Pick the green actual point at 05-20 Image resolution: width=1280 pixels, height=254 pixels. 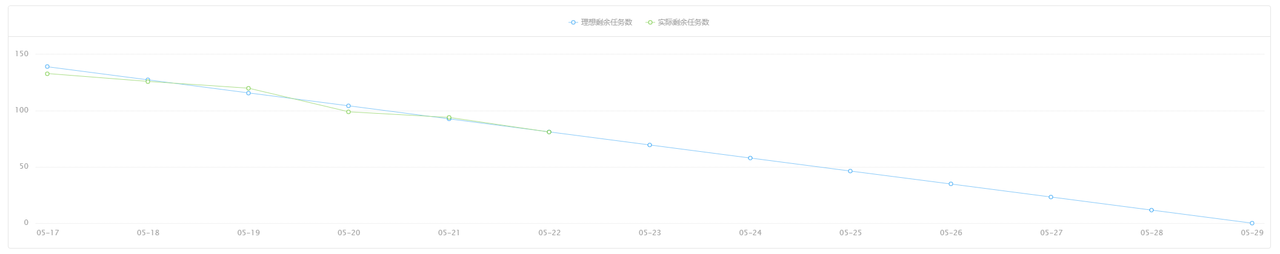point(348,112)
